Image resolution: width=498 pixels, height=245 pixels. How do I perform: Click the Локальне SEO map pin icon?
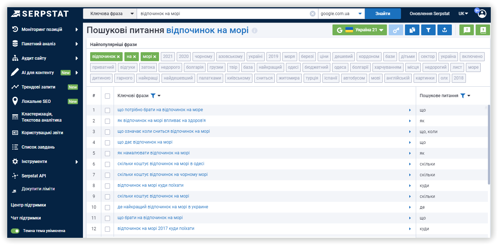pos(15,101)
